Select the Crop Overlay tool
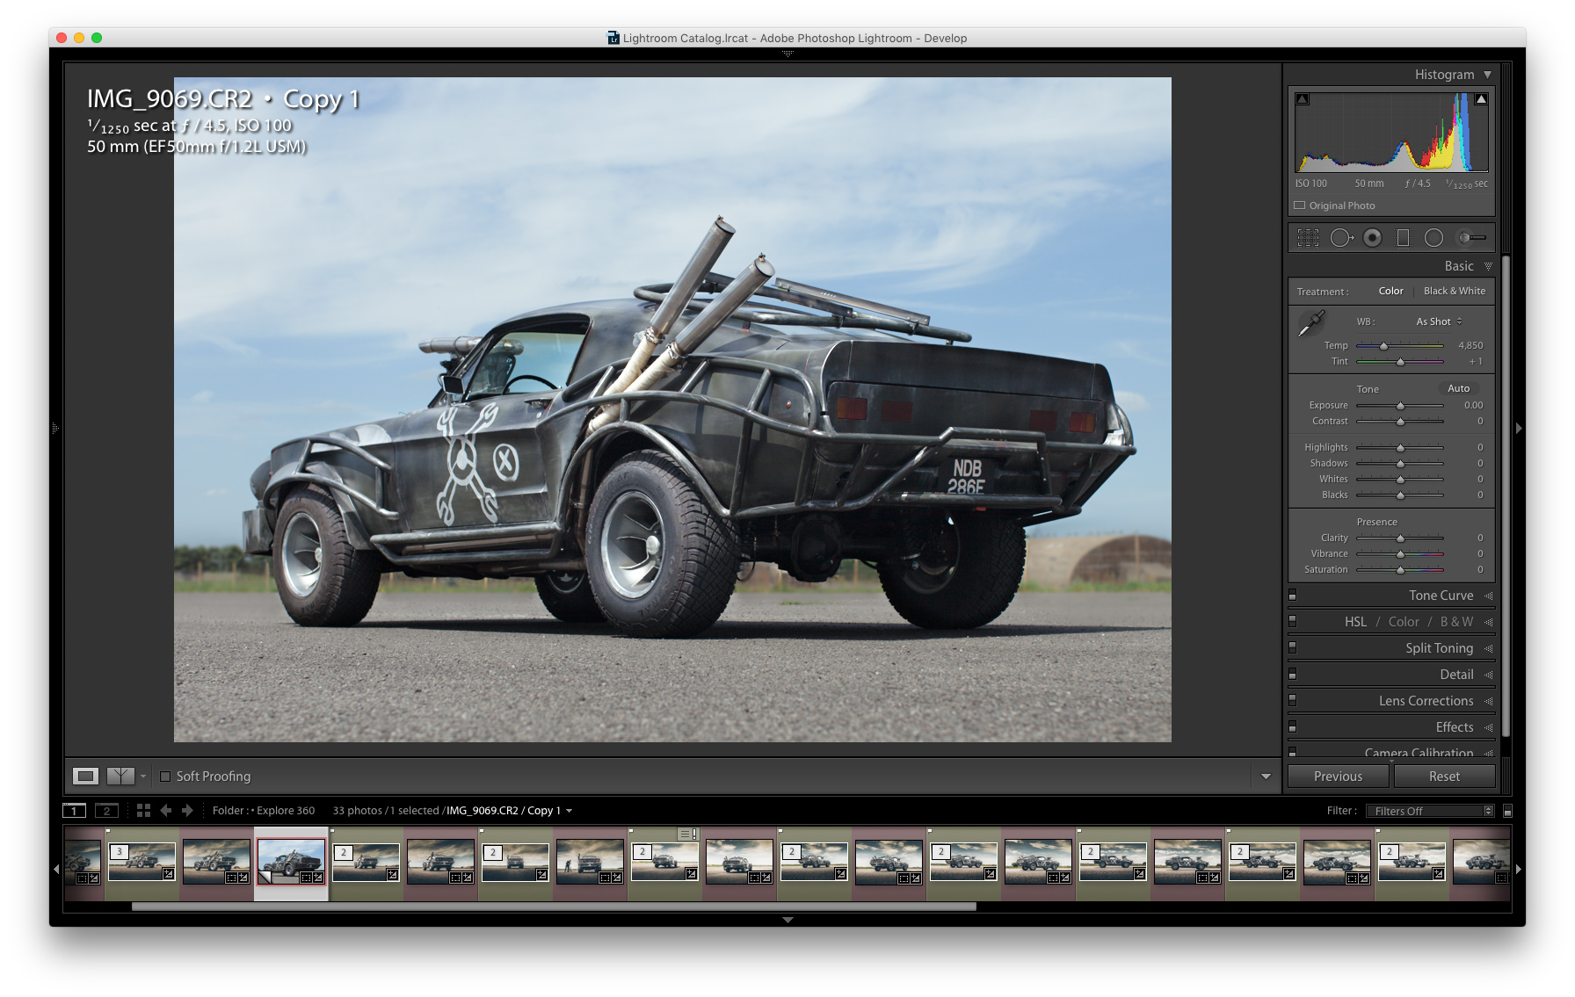This screenshot has height=997, width=1575. pyautogui.click(x=1308, y=237)
